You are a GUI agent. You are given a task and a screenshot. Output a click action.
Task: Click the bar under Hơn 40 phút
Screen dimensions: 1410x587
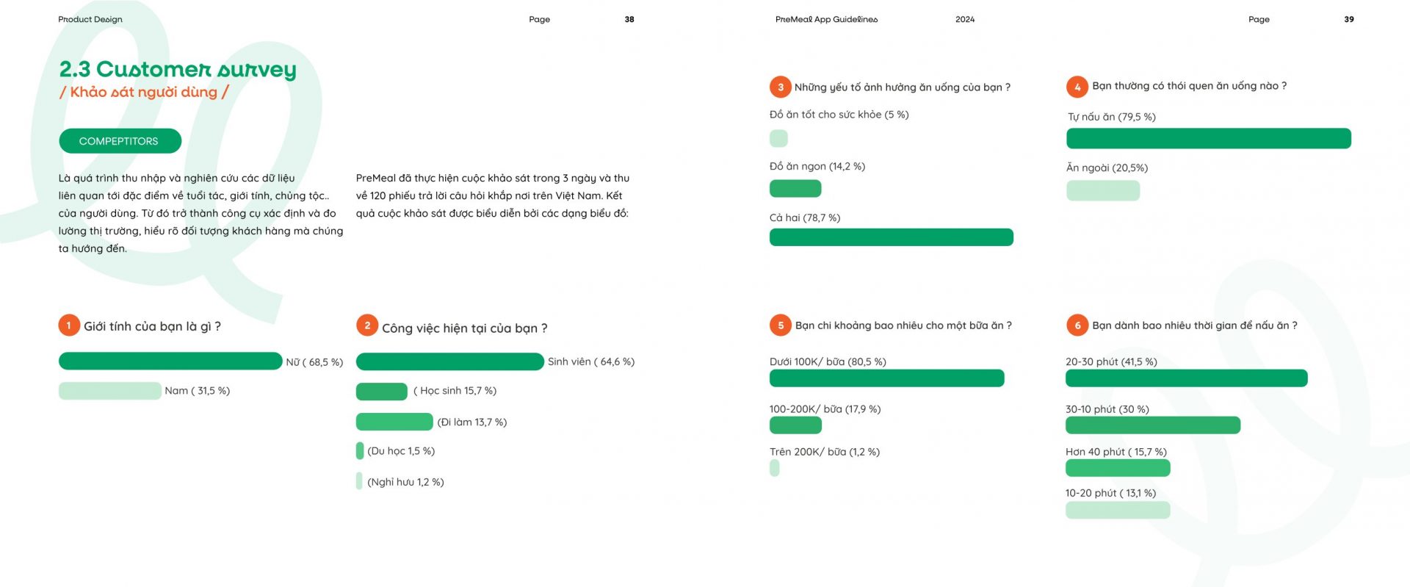pyautogui.click(x=1118, y=468)
